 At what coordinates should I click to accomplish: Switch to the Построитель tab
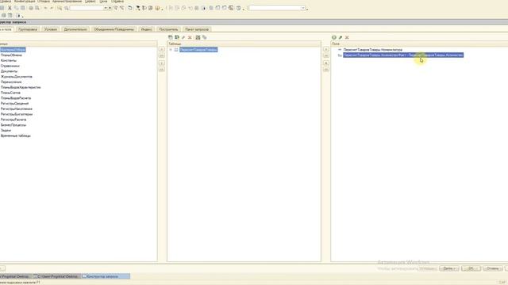[168, 29]
